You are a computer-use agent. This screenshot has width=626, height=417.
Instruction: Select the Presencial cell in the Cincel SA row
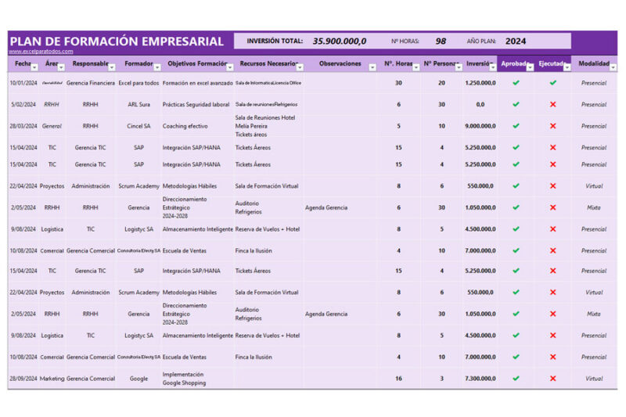(594, 126)
